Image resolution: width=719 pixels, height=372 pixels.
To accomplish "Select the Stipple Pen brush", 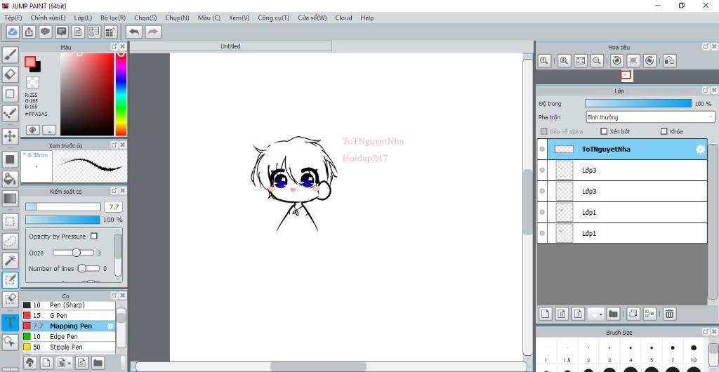I will [x=68, y=347].
